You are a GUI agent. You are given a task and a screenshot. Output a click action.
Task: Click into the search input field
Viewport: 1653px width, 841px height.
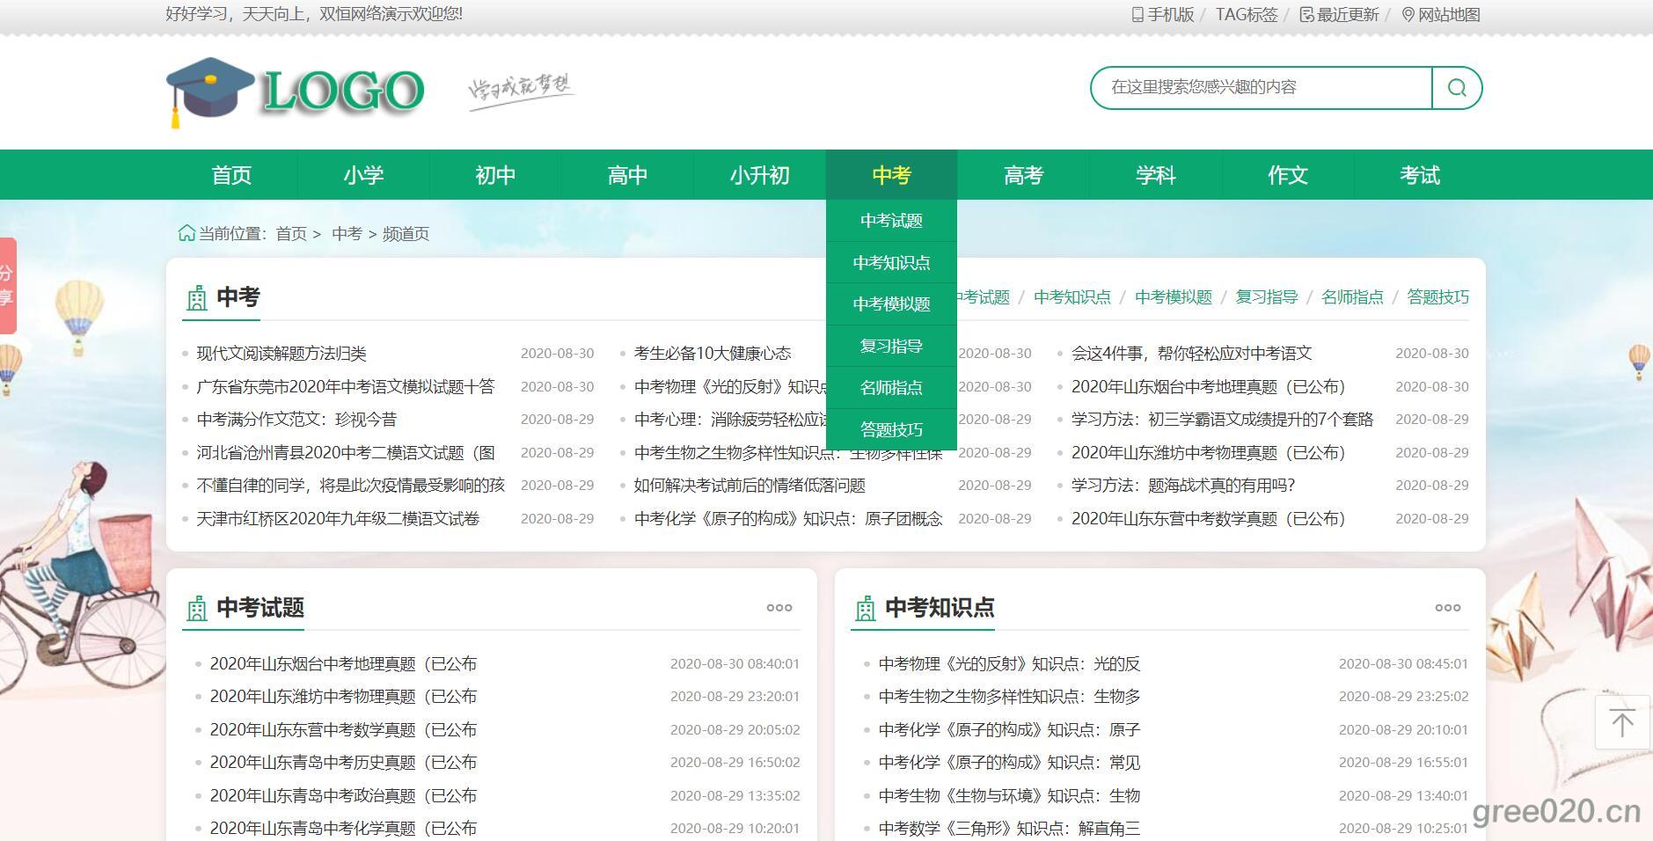pos(1260,88)
